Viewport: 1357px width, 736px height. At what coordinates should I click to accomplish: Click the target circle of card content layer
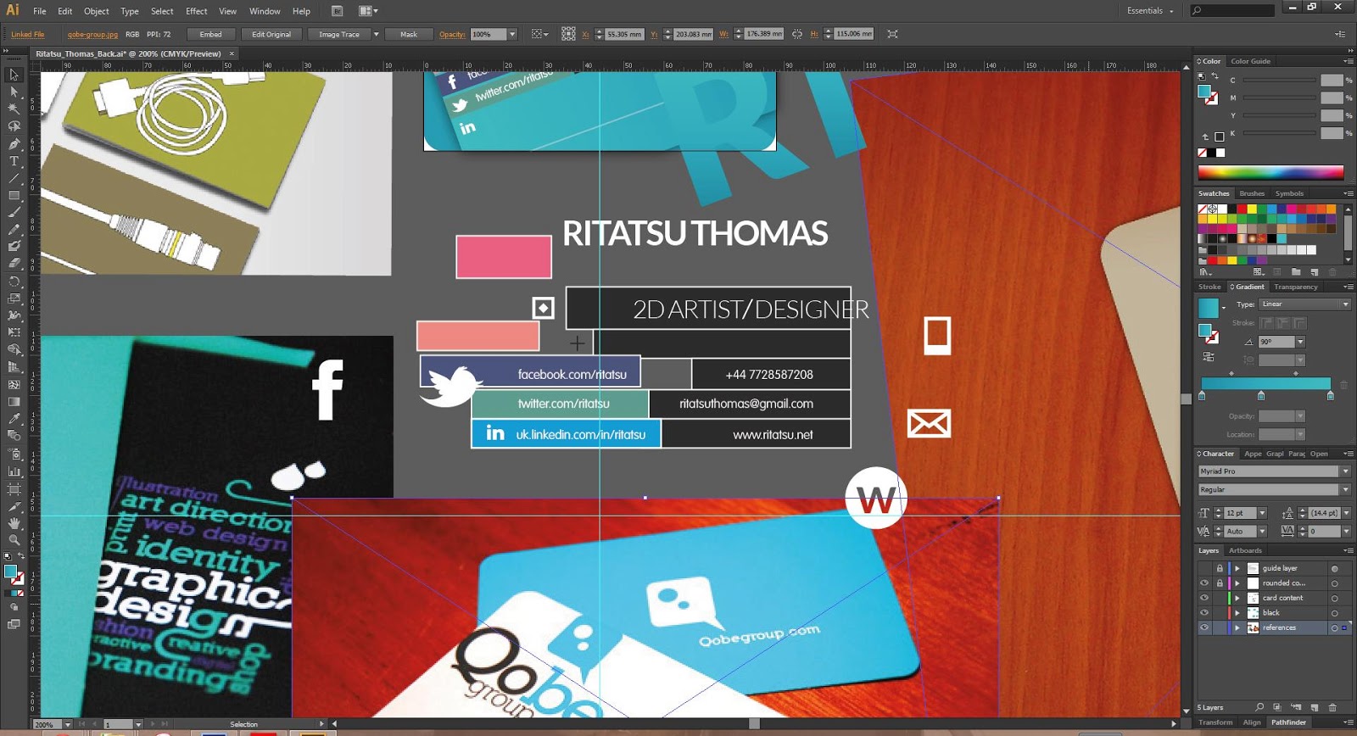[1334, 599]
